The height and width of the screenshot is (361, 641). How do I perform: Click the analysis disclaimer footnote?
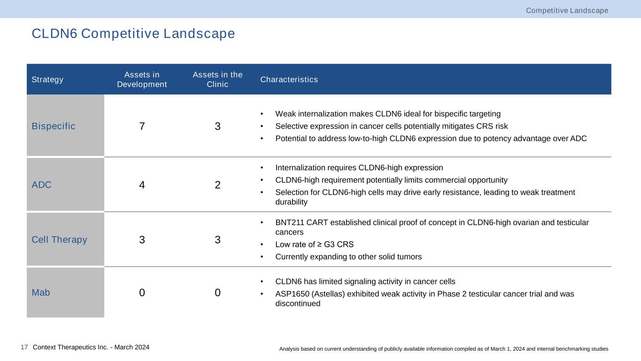click(x=444, y=349)
